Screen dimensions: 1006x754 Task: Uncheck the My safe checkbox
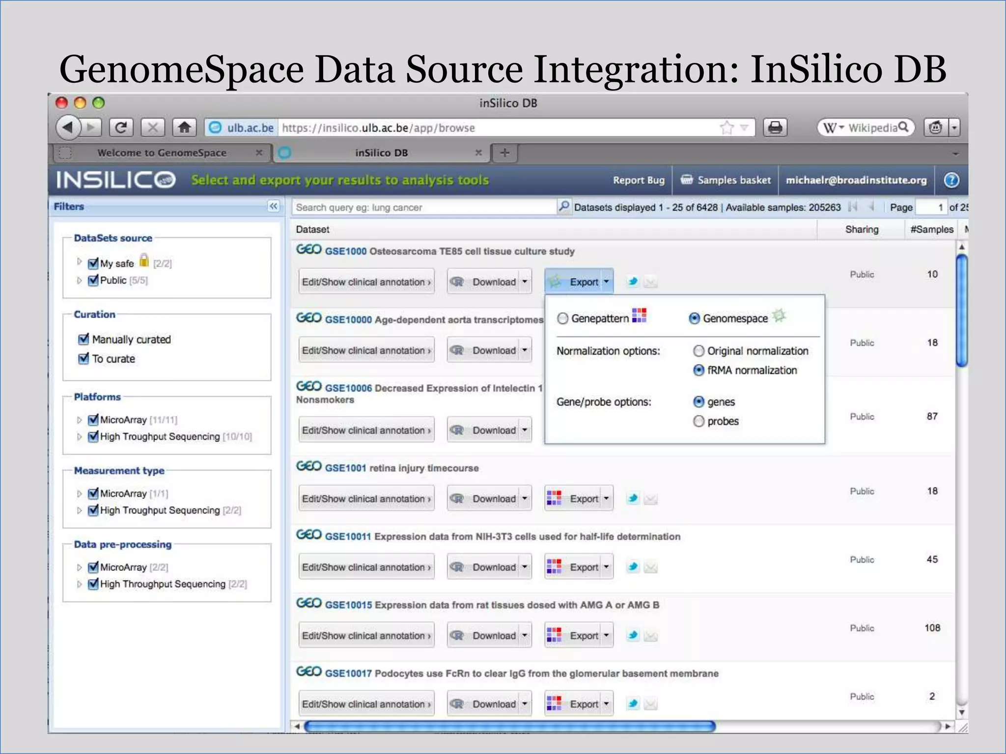click(x=93, y=263)
